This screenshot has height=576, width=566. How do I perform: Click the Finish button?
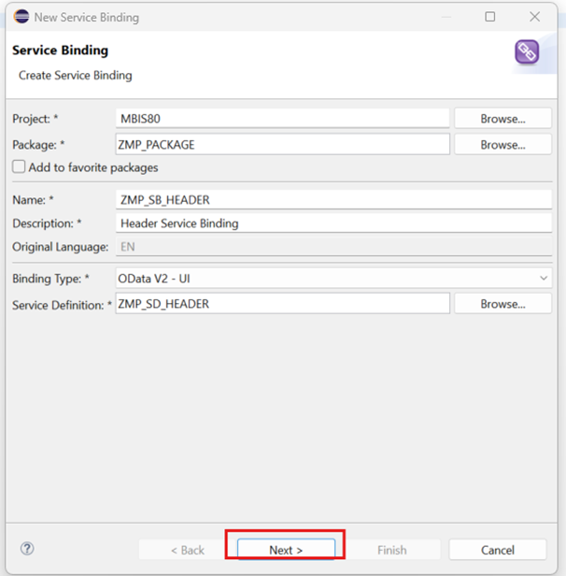[x=391, y=550]
